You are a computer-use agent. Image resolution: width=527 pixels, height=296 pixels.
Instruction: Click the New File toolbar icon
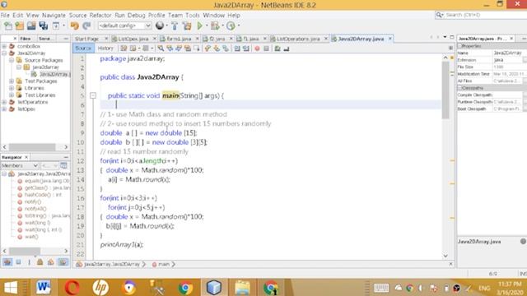click(7, 25)
